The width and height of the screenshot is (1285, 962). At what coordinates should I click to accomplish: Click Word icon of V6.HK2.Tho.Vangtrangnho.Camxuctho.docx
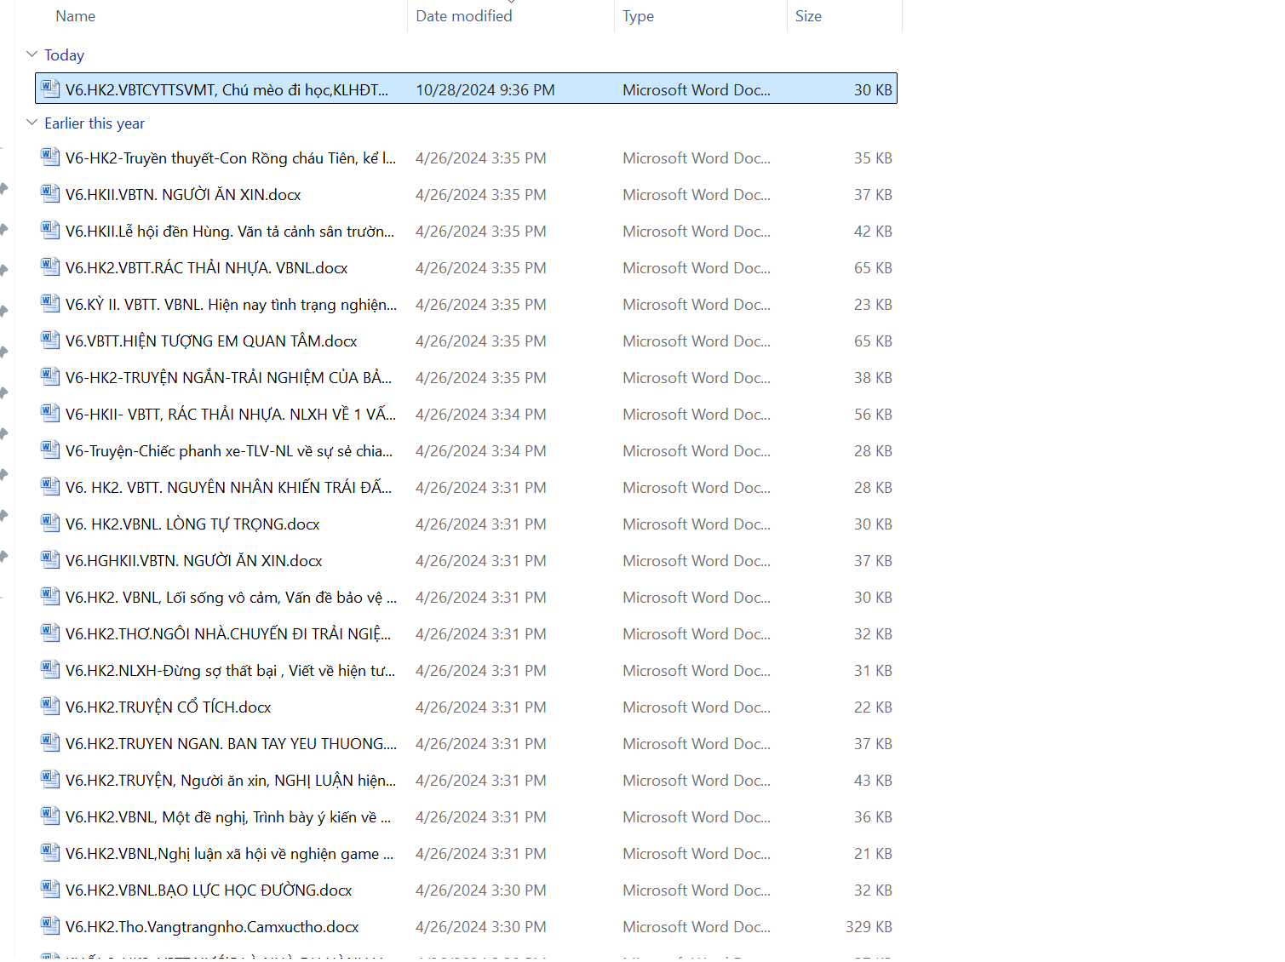(x=50, y=925)
